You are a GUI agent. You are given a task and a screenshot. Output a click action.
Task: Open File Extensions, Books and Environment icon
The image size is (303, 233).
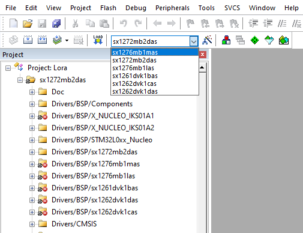coord(226,40)
